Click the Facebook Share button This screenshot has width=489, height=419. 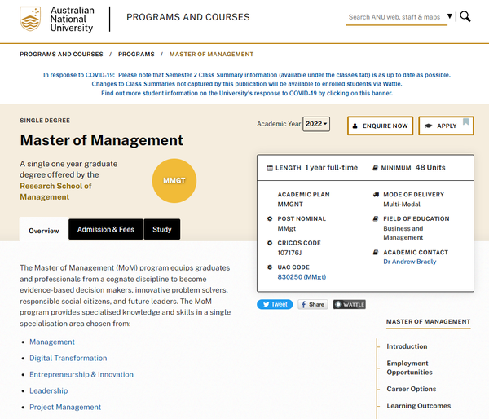pyautogui.click(x=313, y=304)
